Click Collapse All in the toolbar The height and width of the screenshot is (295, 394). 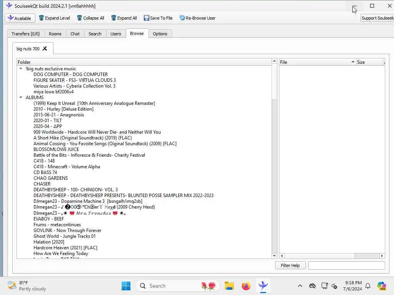click(90, 18)
